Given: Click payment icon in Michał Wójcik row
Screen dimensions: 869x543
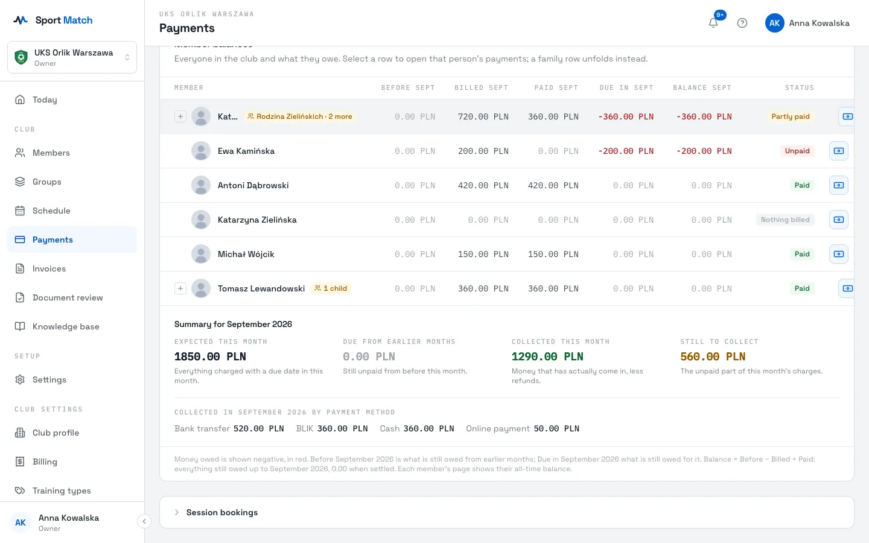Looking at the screenshot, I should pyautogui.click(x=839, y=254).
